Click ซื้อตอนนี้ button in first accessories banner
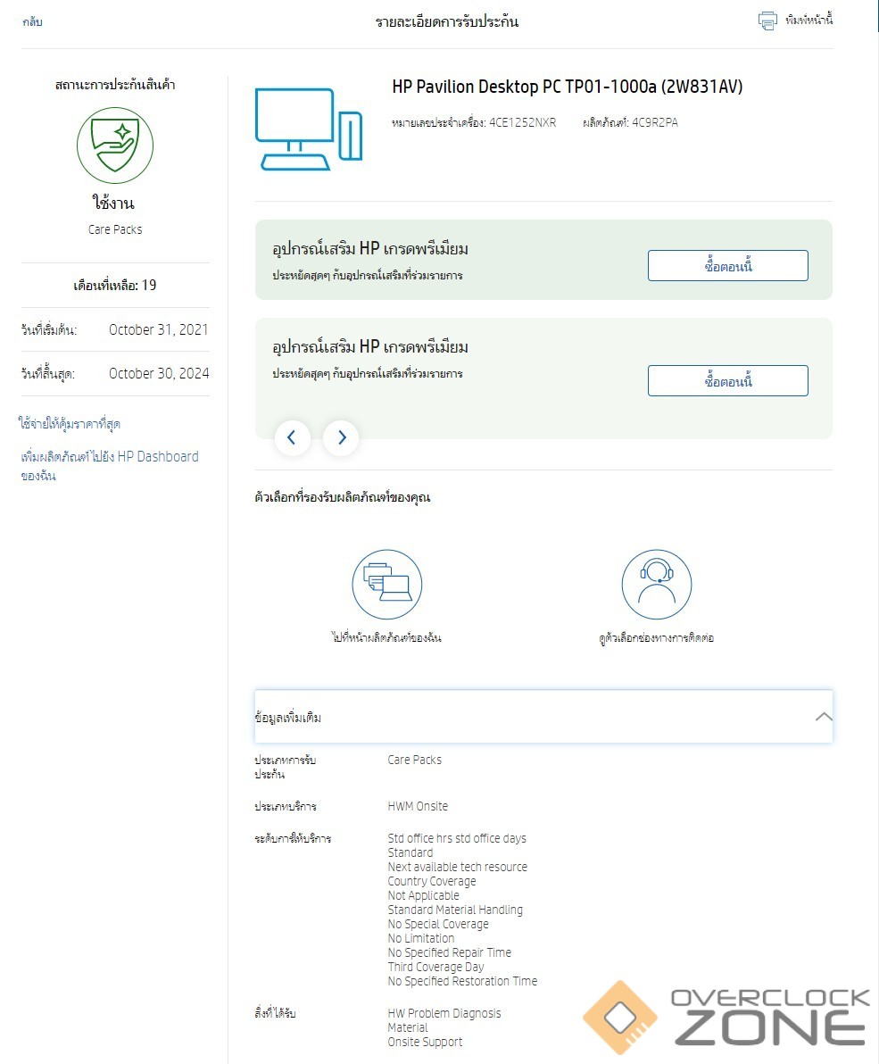The width and height of the screenshot is (879, 1064). [x=728, y=265]
